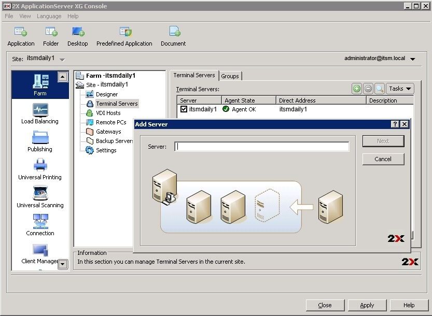Click the Apply button
432x316 pixels.
point(367,305)
